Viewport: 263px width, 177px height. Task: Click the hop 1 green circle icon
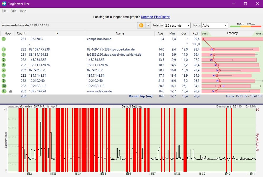[4, 39]
